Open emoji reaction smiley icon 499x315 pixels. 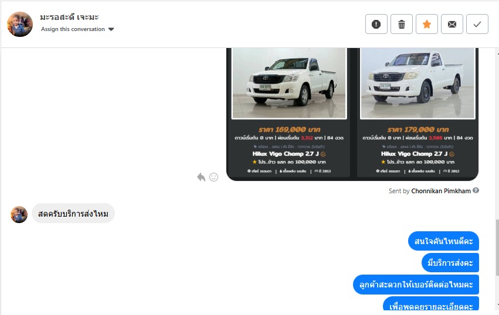tap(214, 177)
